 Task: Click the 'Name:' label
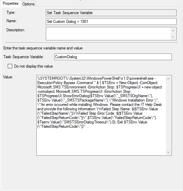[x=11, y=21]
